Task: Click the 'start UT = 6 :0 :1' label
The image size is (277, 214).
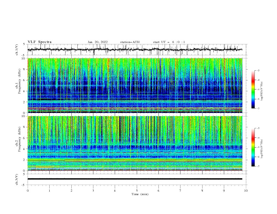Action: click(x=169, y=42)
